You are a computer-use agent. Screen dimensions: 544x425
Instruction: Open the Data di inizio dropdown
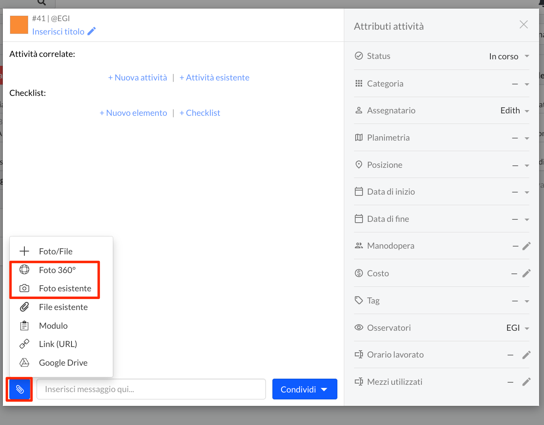click(520, 192)
